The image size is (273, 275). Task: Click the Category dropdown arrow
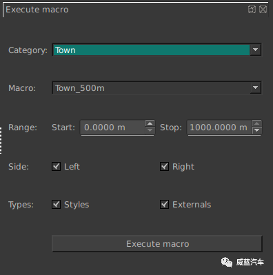(255, 50)
